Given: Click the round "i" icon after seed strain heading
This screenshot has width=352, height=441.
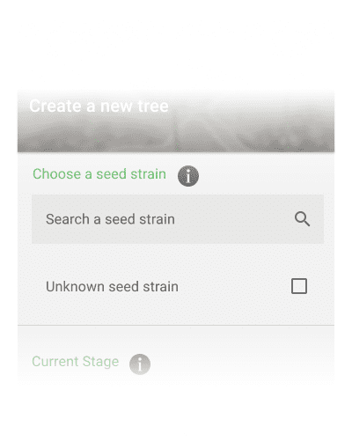Looking at the screenshot, I should tap(188, 176).
